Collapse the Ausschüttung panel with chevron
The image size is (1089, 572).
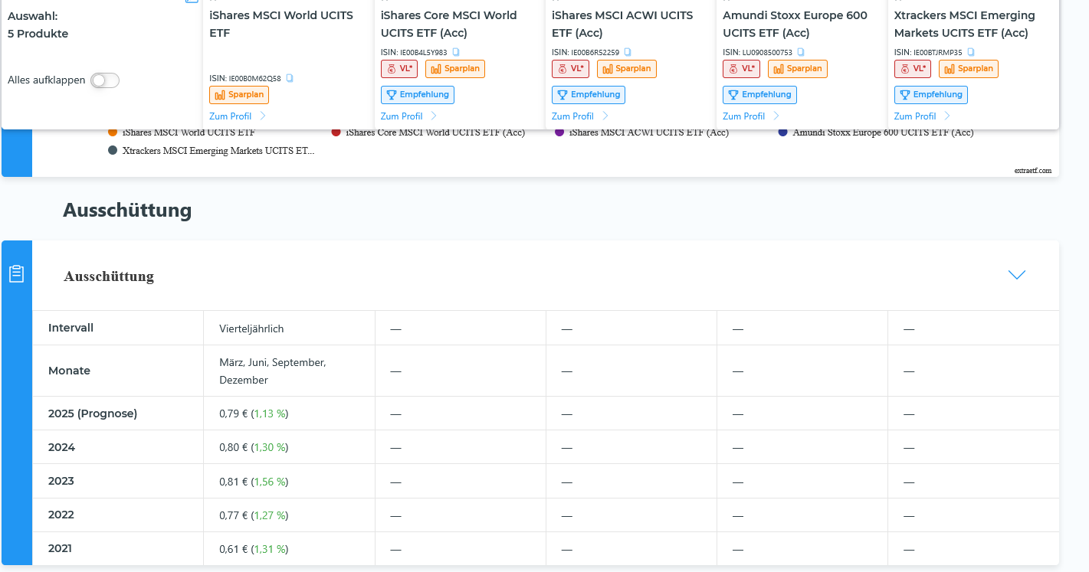coord(1017,275)
